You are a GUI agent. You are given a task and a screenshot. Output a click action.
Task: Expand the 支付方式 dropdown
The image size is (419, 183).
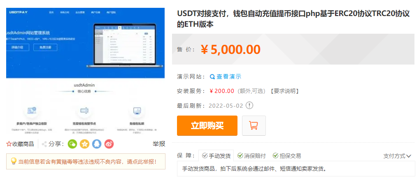[x=397, y=156]
